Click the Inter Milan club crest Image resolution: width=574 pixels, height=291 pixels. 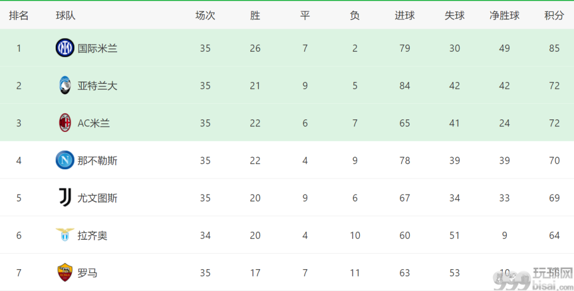click(65, 48)
